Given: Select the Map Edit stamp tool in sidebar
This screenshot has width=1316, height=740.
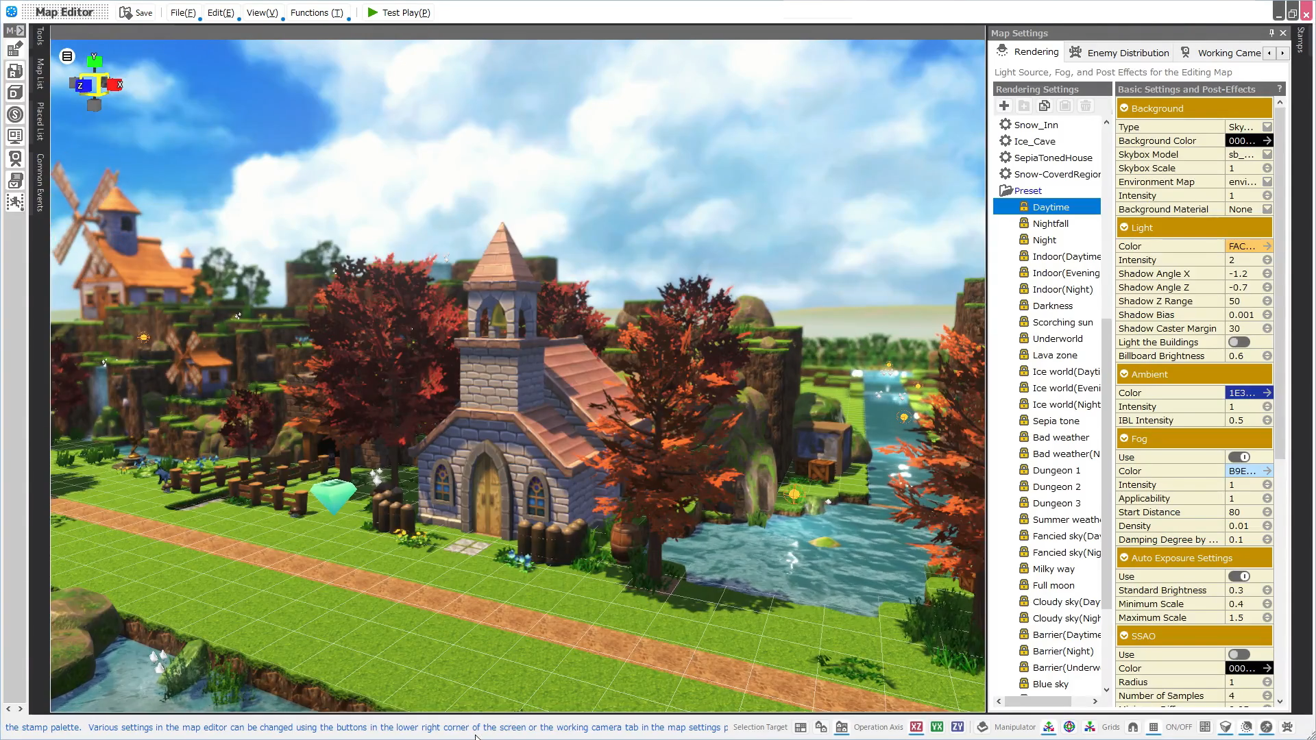Looking at the screenshot, I should (x=15, y=49).
